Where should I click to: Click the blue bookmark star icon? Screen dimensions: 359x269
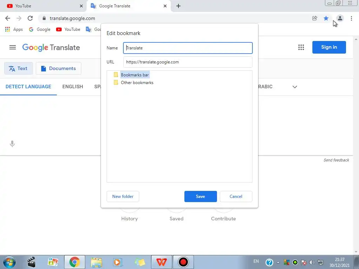326,18
